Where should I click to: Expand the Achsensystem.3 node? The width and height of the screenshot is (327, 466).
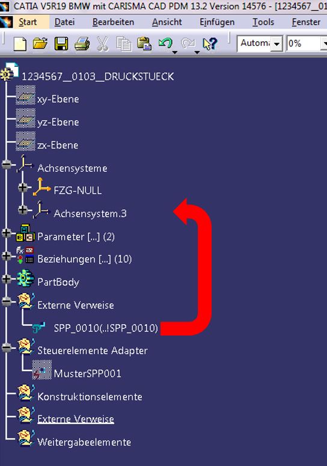click(23, 210)
